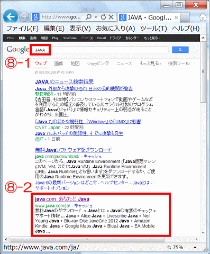This screenshot has height=254, width=210.
Task: Select the 画像 search tab
Action: [59, 63]
